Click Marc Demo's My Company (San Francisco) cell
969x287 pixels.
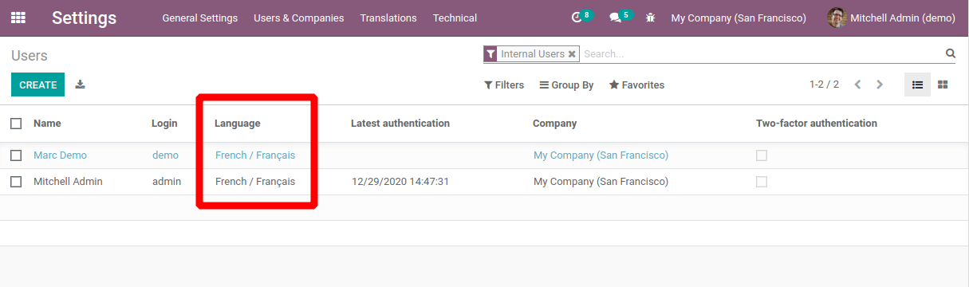(x=601, y=155)
